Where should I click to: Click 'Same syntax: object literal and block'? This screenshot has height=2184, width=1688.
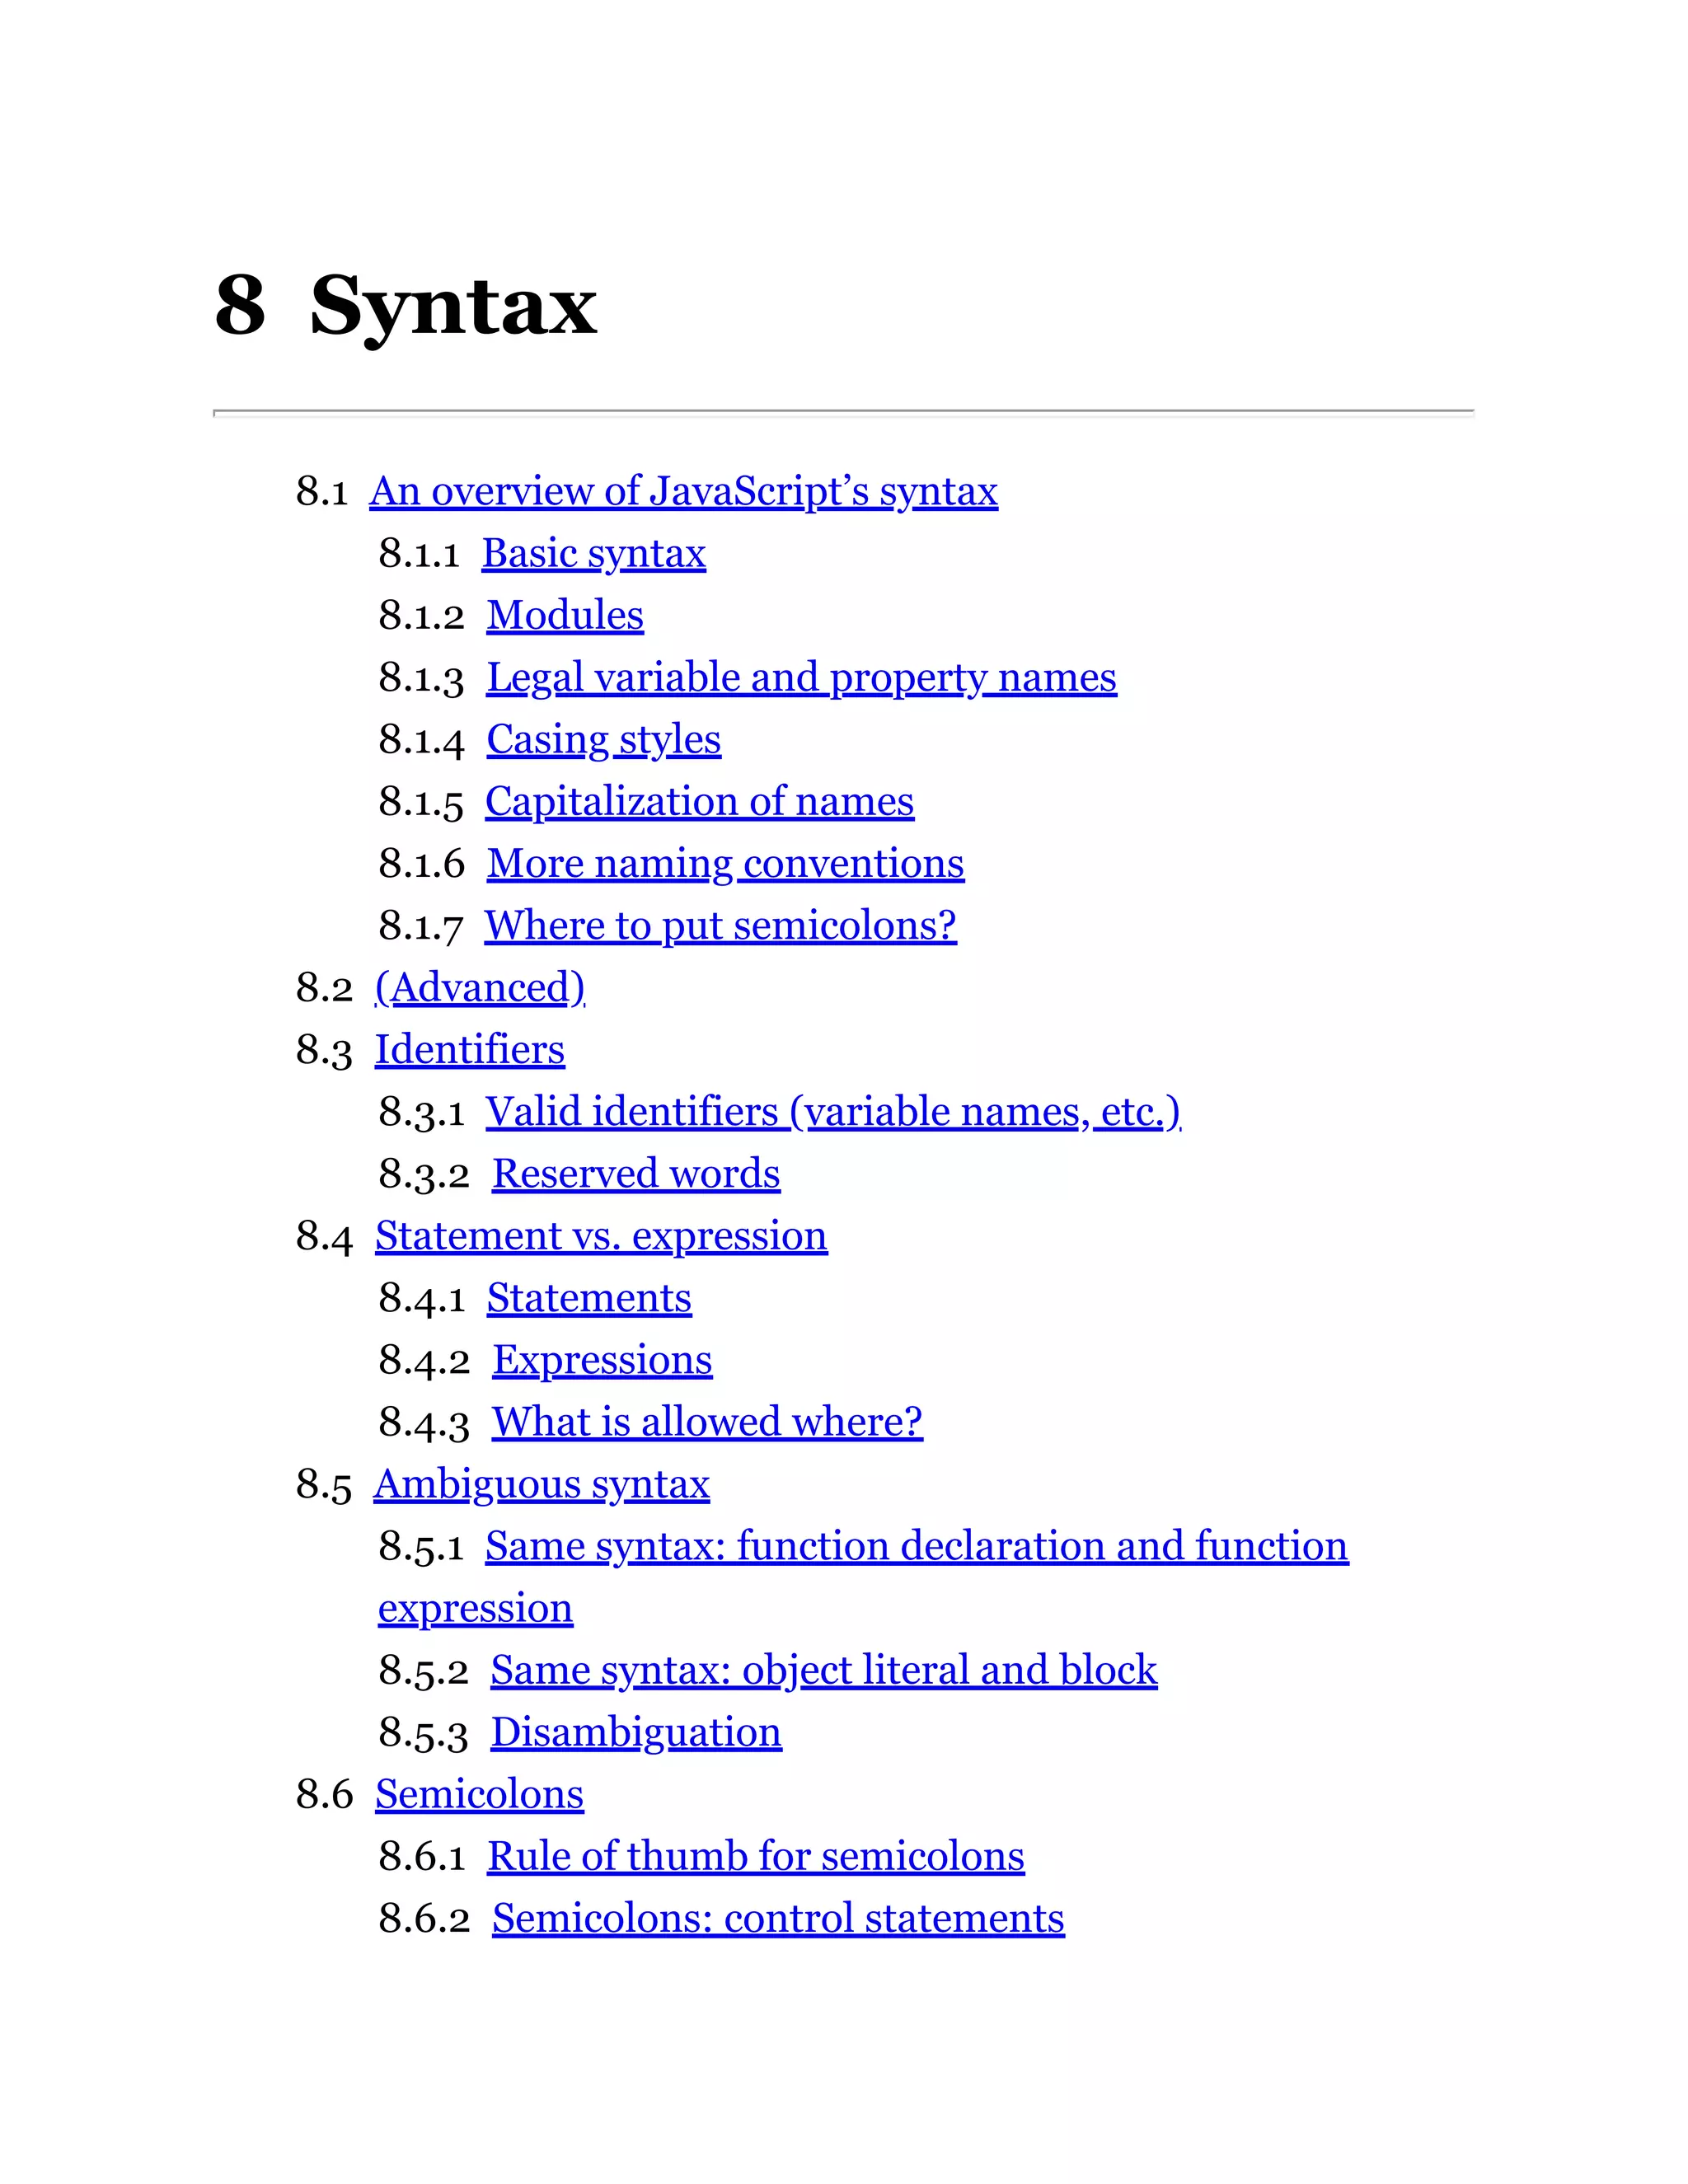tap(823, 1669)
